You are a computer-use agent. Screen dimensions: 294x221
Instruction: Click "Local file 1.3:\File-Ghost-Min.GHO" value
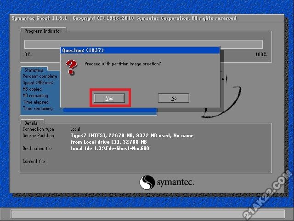tap(110, 148)
